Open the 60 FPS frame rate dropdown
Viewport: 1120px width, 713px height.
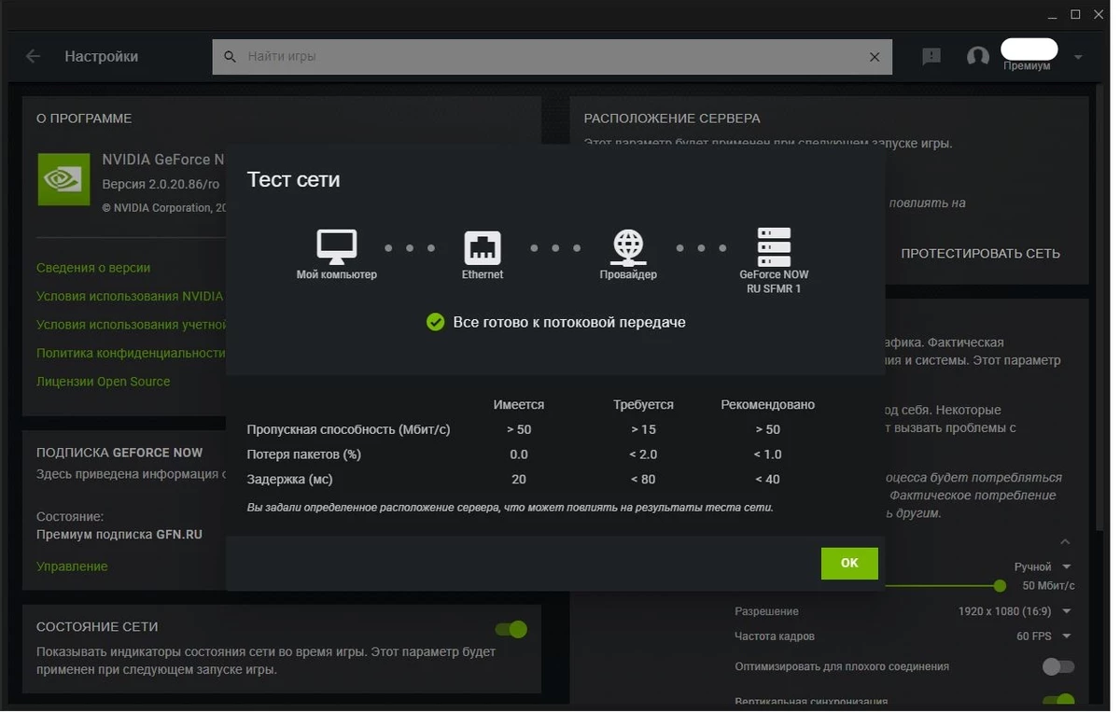[x=1043, y=636]
